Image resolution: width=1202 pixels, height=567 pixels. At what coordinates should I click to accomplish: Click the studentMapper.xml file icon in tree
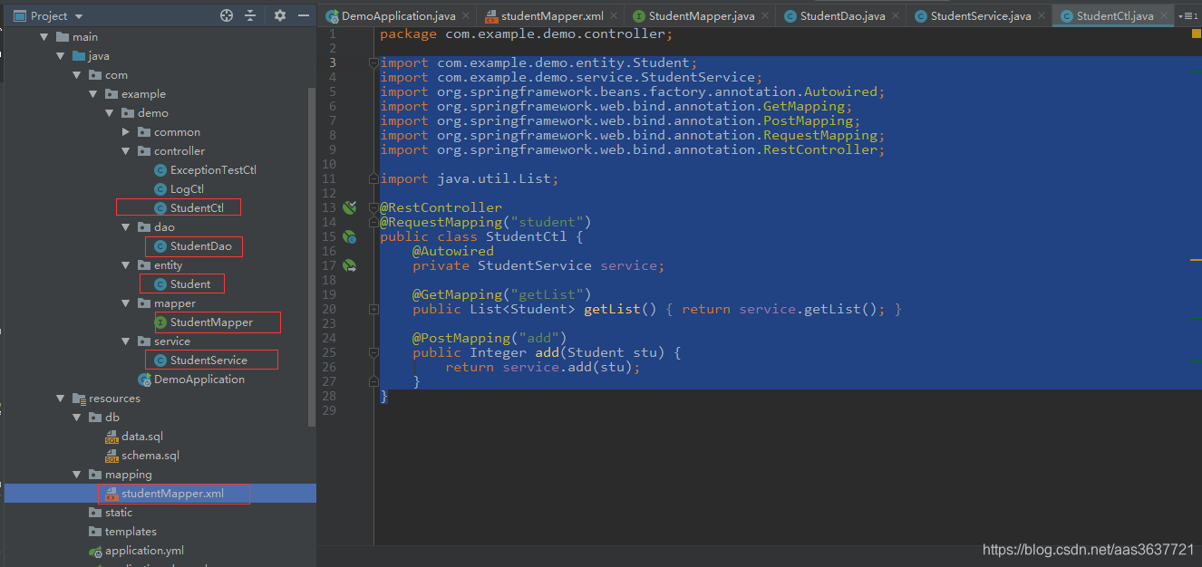tap(112, 494)
